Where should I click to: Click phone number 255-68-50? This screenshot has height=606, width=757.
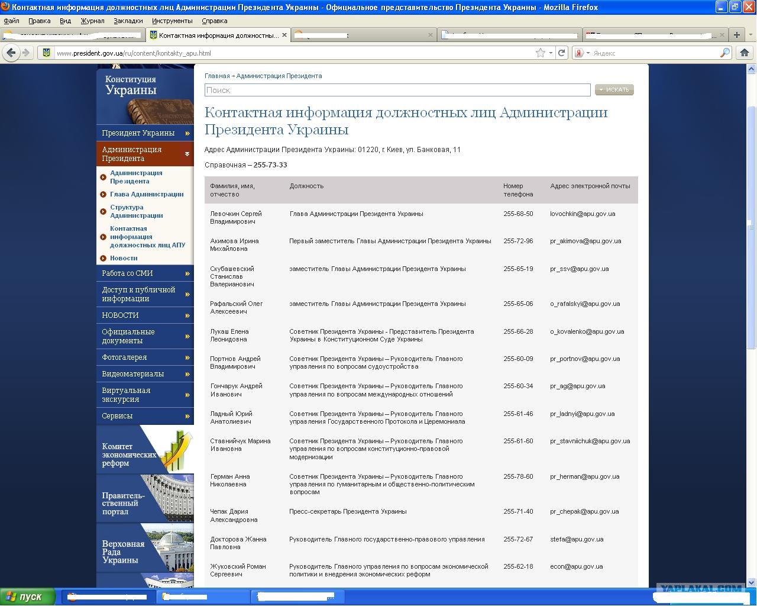[x=518, y=214]
